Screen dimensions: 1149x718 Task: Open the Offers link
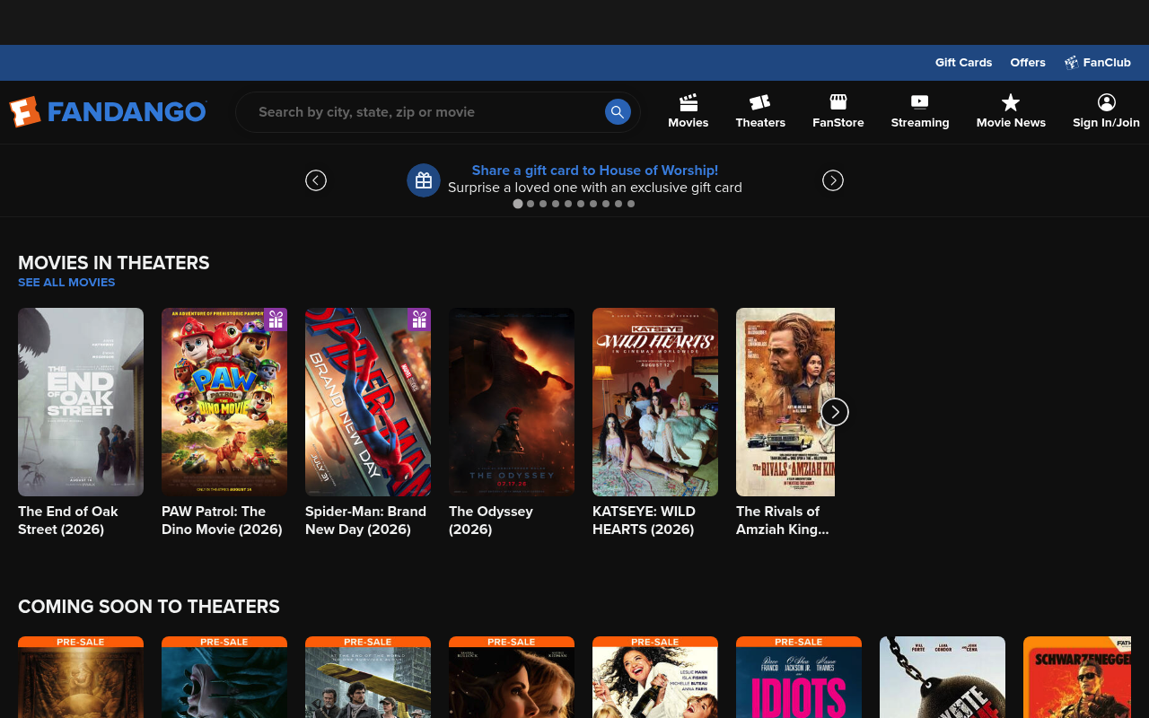1028,63
